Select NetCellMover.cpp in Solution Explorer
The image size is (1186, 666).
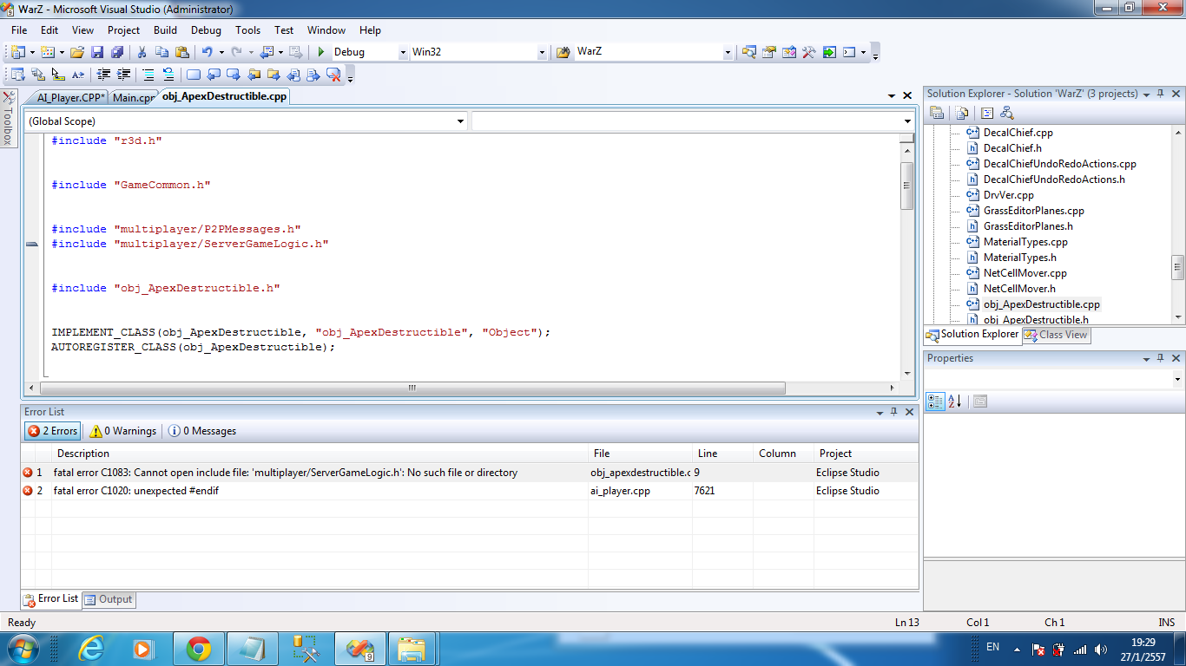(x=1025, y=273)
